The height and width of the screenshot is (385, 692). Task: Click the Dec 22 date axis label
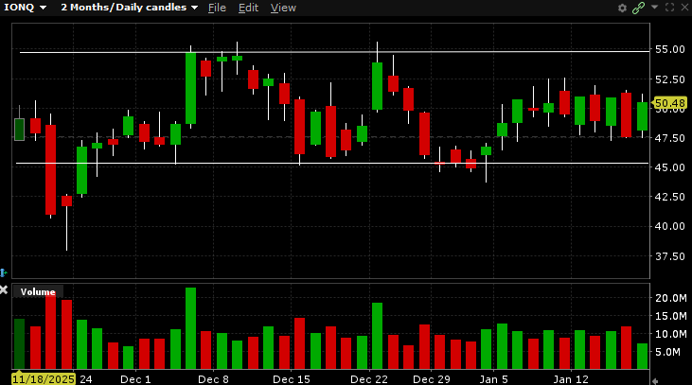369,379
